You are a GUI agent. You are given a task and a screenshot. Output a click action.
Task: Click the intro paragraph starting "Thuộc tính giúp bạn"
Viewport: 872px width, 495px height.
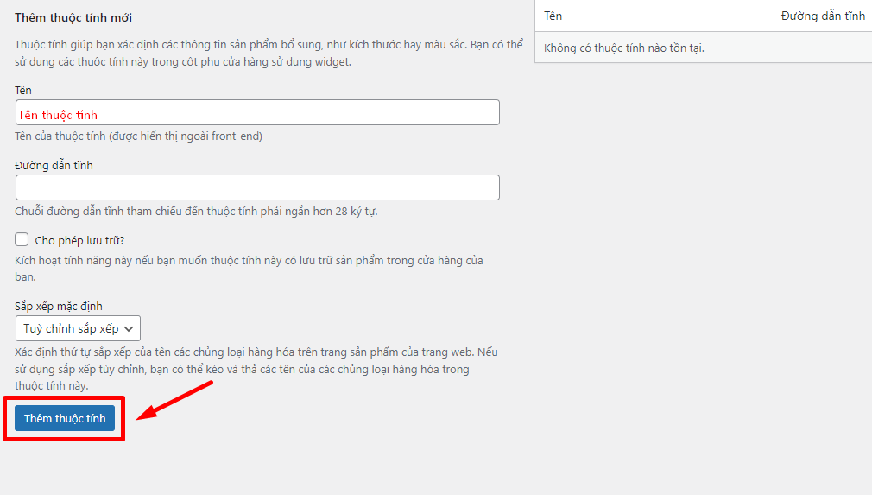(x=269, y=53)
